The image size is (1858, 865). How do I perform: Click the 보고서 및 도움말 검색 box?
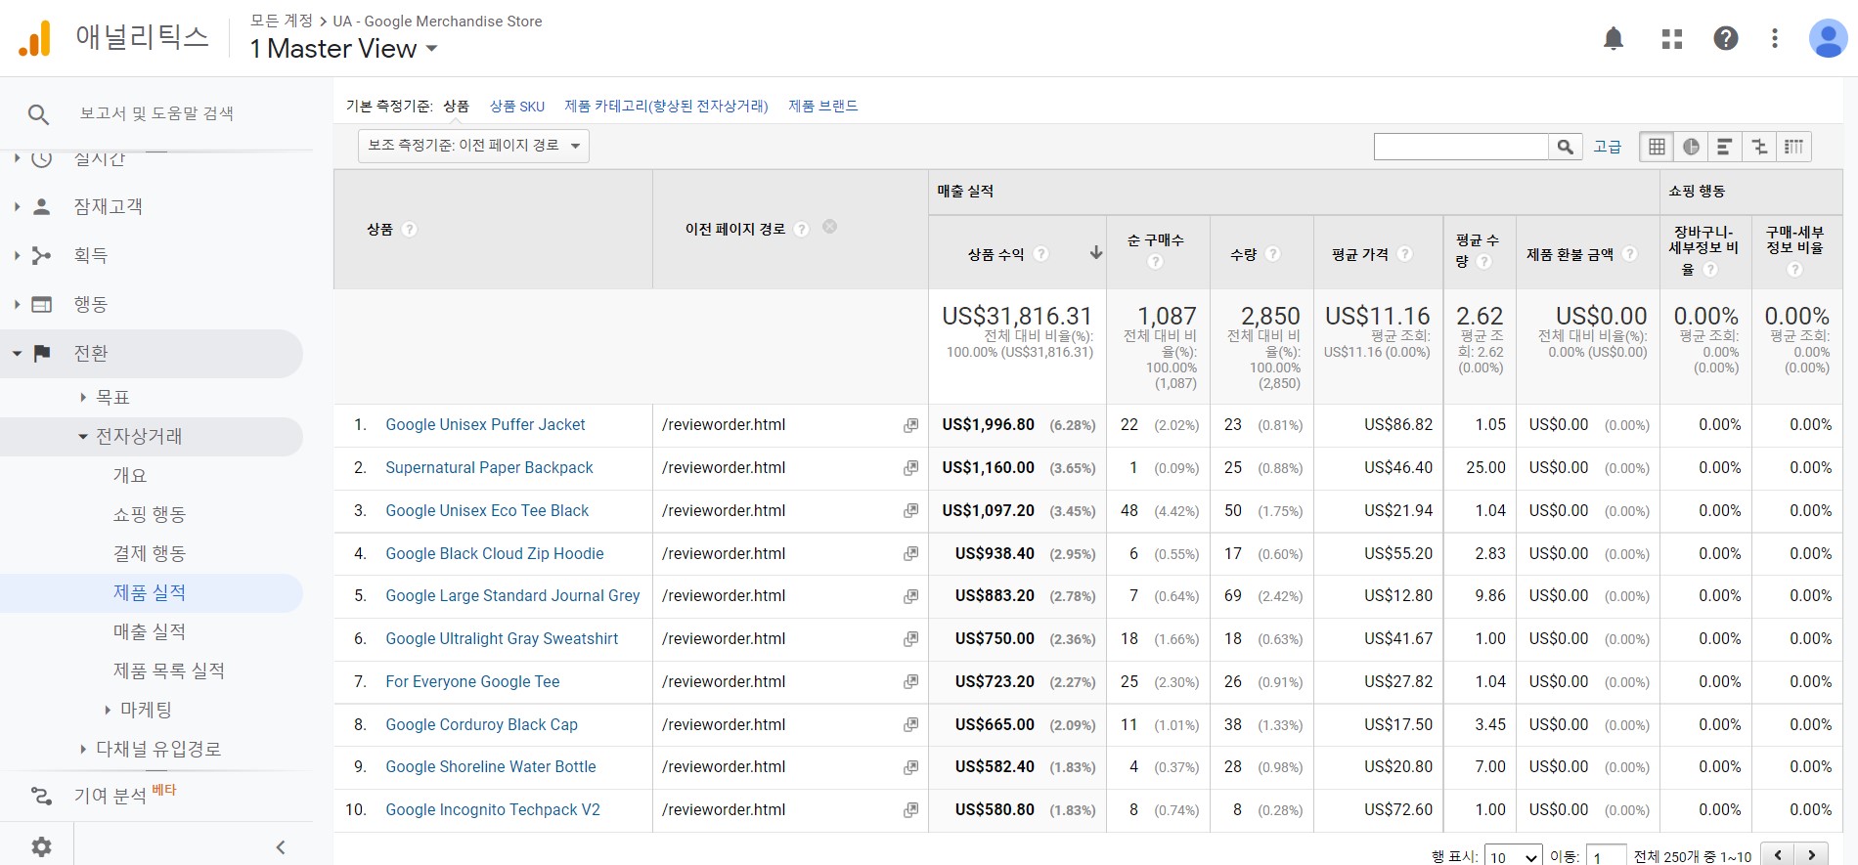point(156,113)
